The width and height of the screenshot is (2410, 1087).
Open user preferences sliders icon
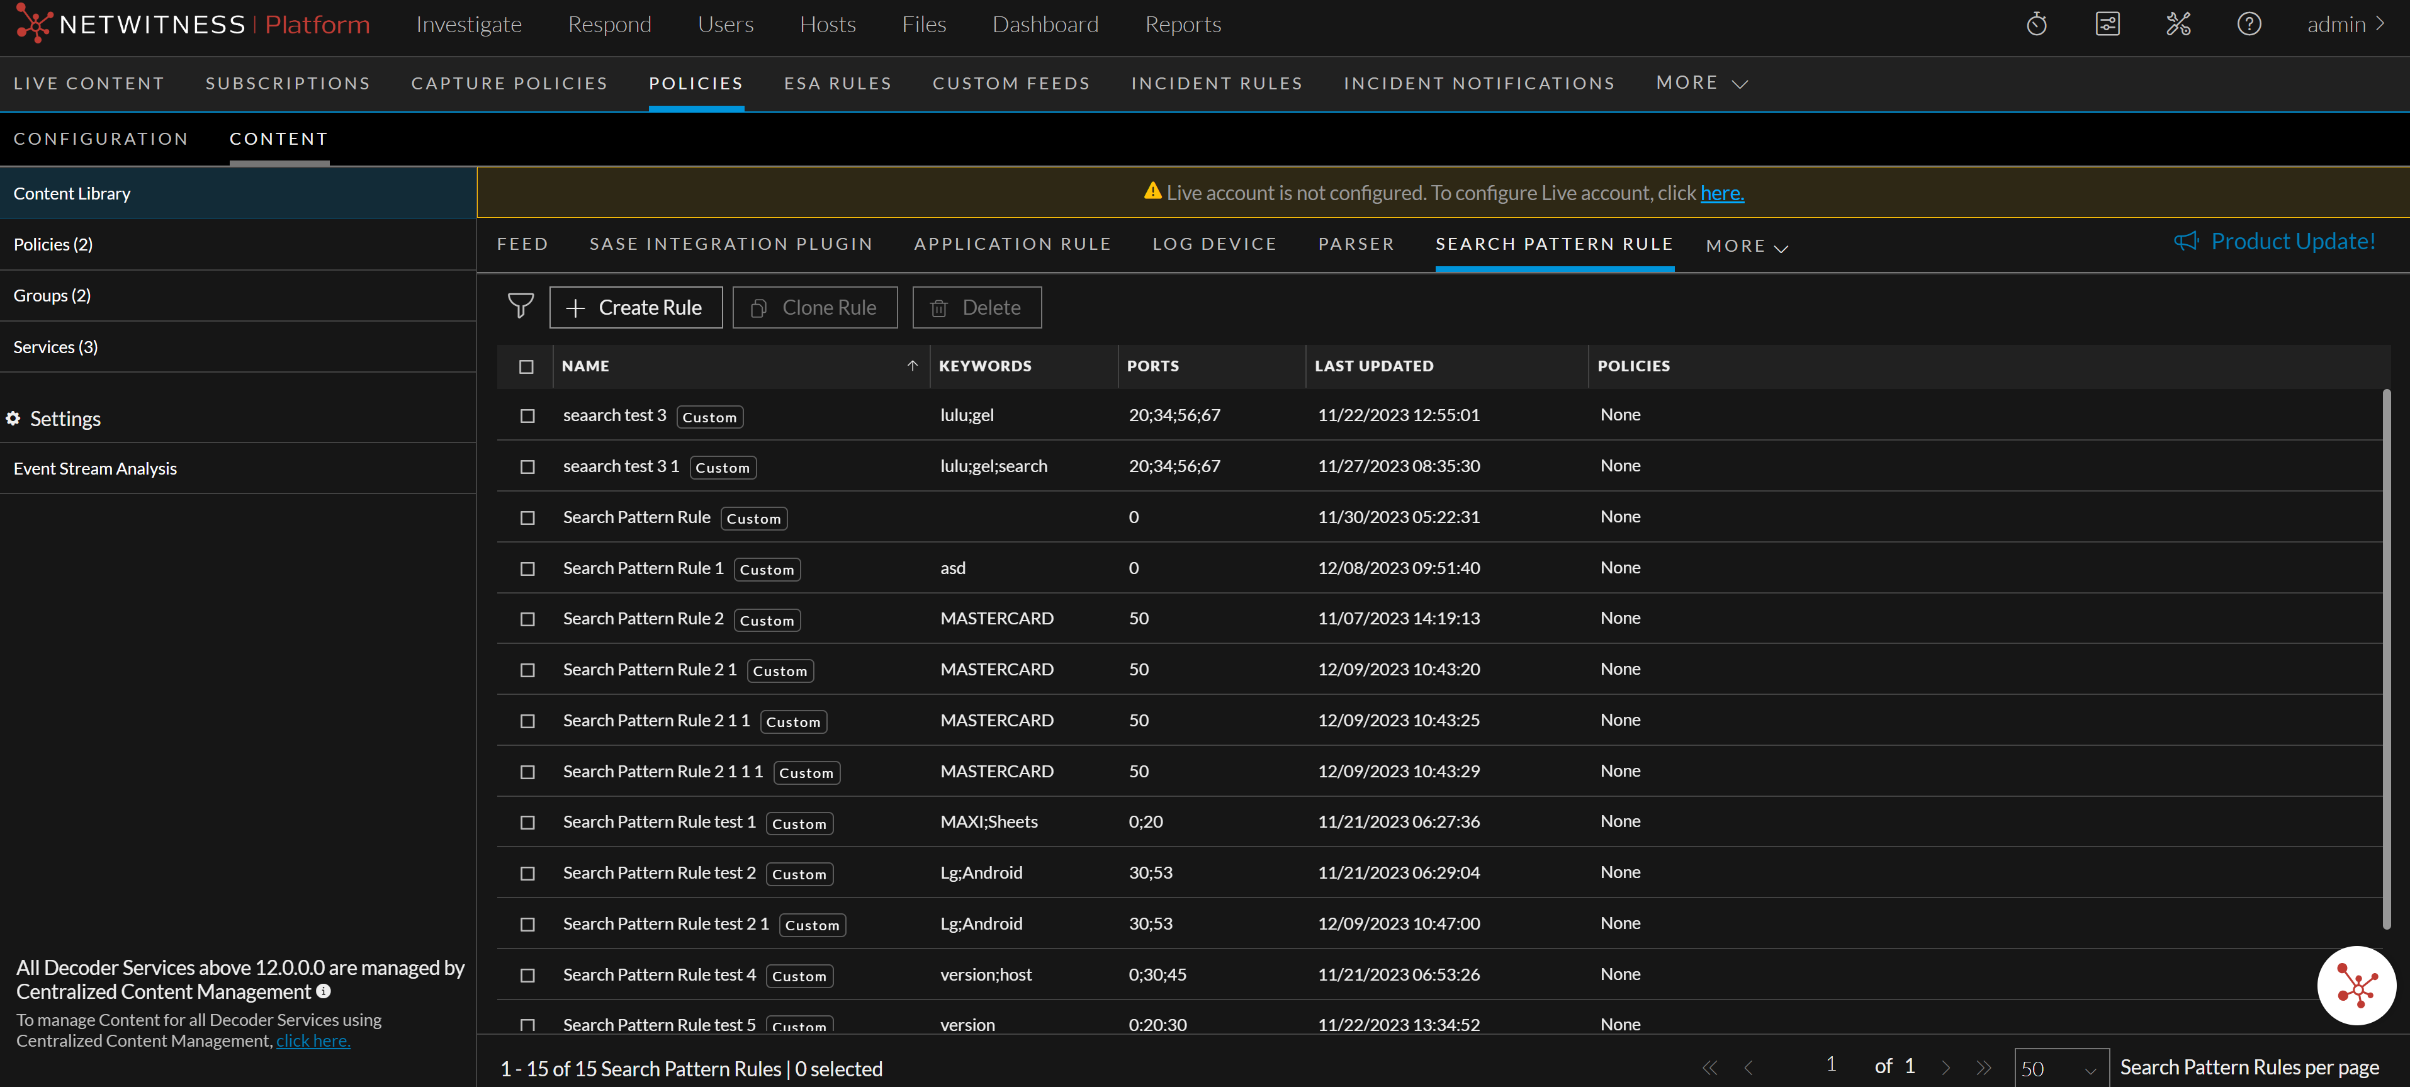click(x=2107, y=23)
